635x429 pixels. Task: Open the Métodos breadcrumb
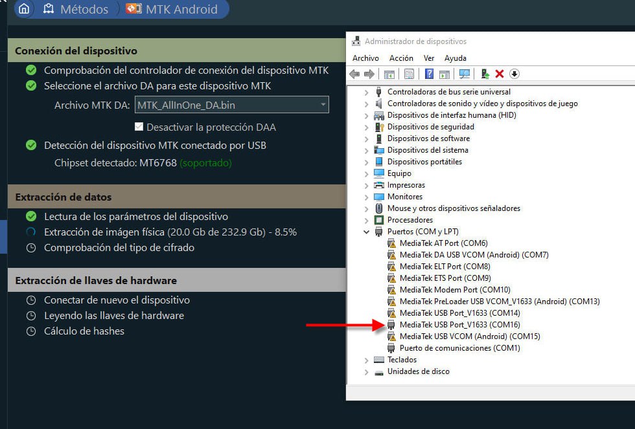[x=76, y=9]
